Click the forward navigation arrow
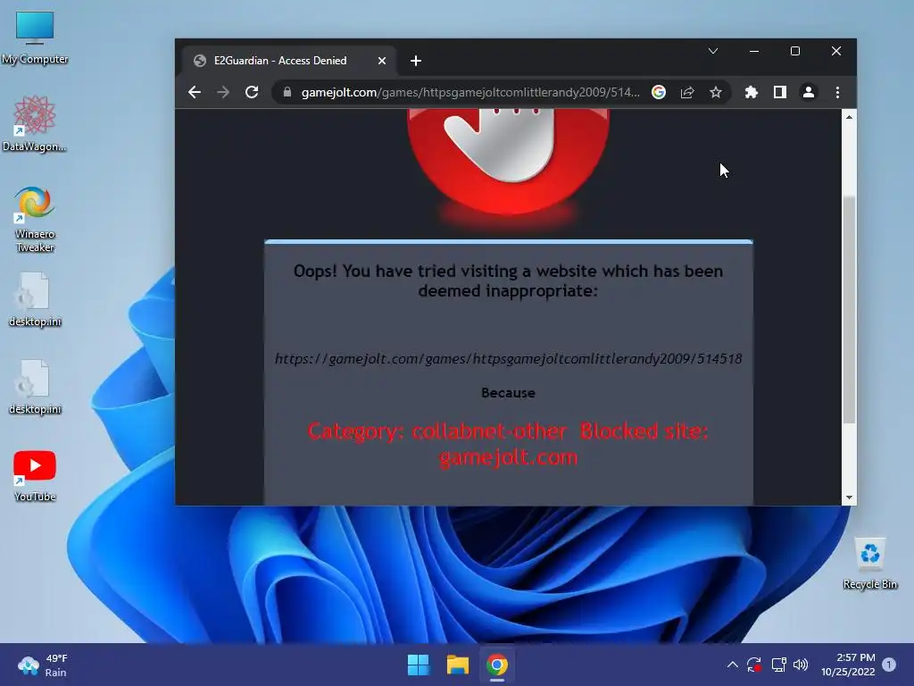 pos(223,92)
